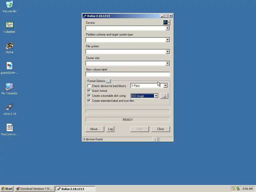Click in the New volume label field
Viewport: 256px width, 192px height.
click(128, 74)
